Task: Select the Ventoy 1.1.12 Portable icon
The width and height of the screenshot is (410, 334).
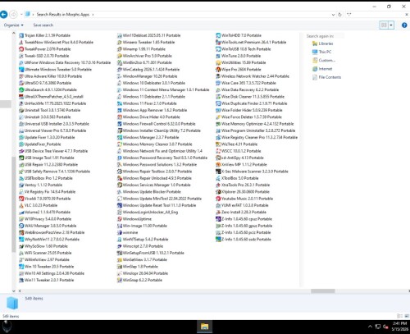Action: tap(21, 185)
